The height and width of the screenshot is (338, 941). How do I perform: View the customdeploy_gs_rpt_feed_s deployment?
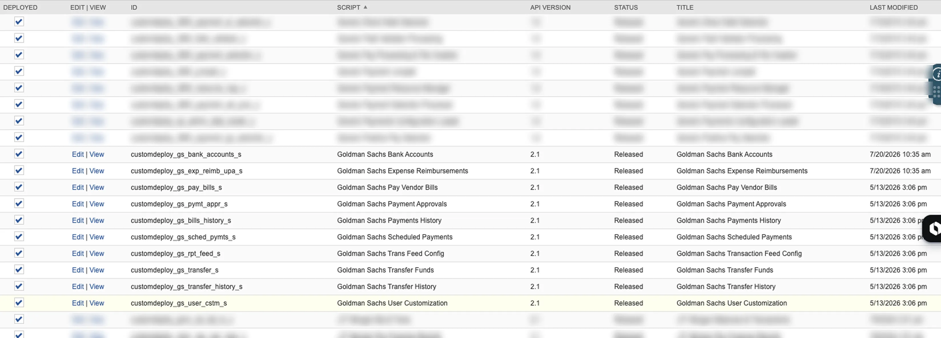click(97, 253)
